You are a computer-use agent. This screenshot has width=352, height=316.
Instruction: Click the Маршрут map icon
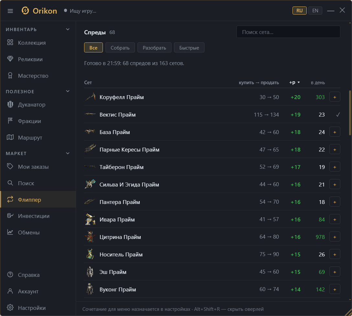pos(10,137)
